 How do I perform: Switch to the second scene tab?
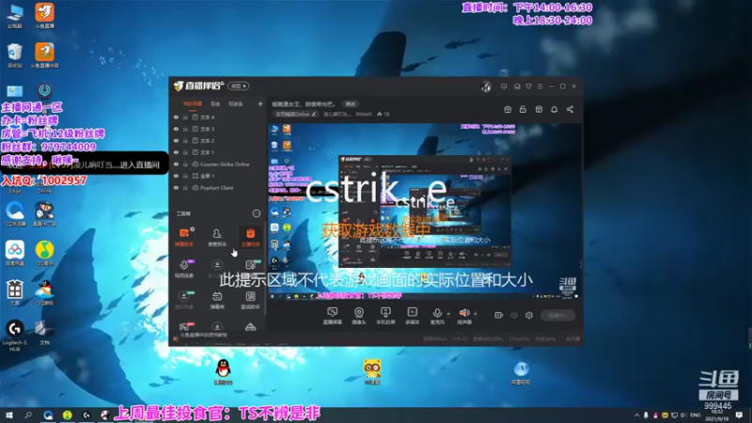215,103
